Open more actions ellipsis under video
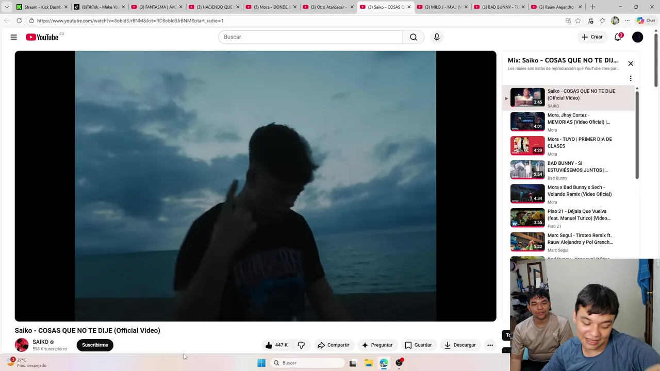The image size is (660, 371). click(490, 345)
